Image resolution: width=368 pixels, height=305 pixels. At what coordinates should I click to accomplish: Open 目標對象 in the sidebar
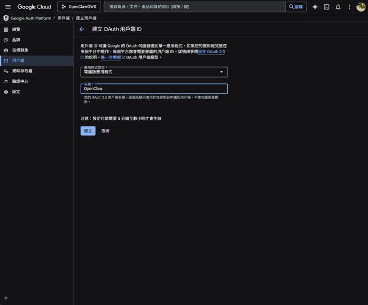(x=20, y=50)
